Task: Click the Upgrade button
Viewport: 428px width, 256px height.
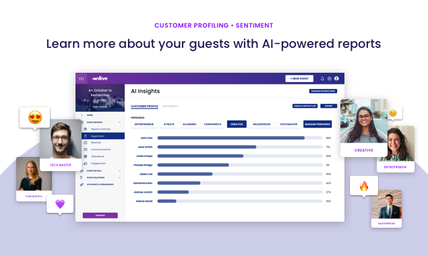Action: pos(100,216)
